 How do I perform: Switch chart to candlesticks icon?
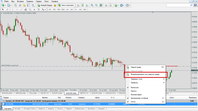click(x=83, y=5)
